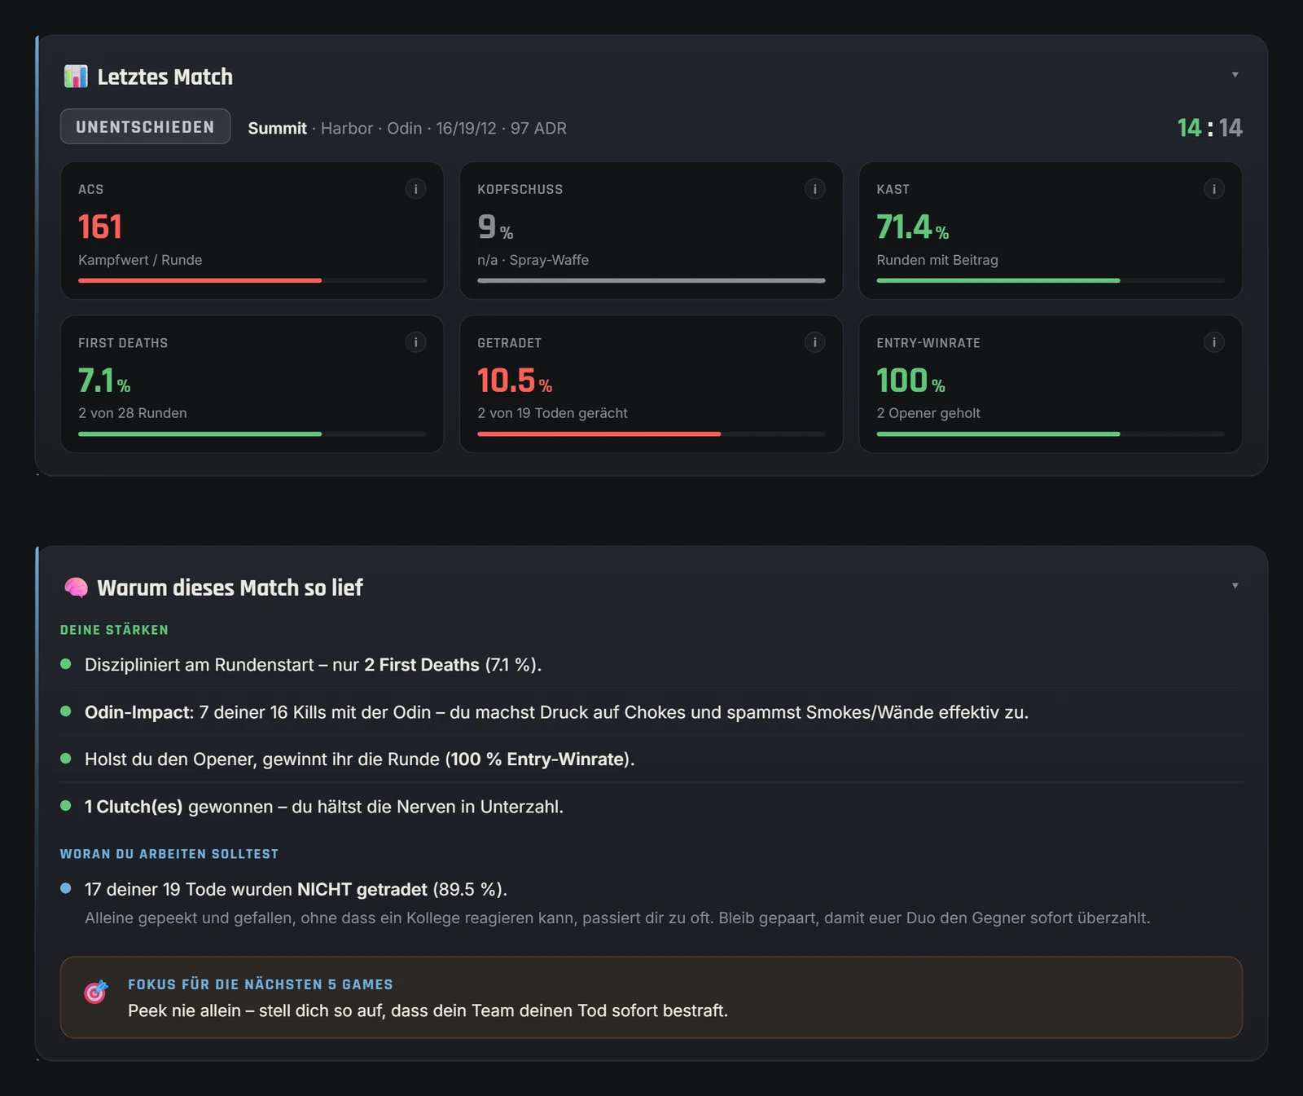Open the Kopfschuss info icon
This screenshot has width=1303, height=1096.
point(814,189)
